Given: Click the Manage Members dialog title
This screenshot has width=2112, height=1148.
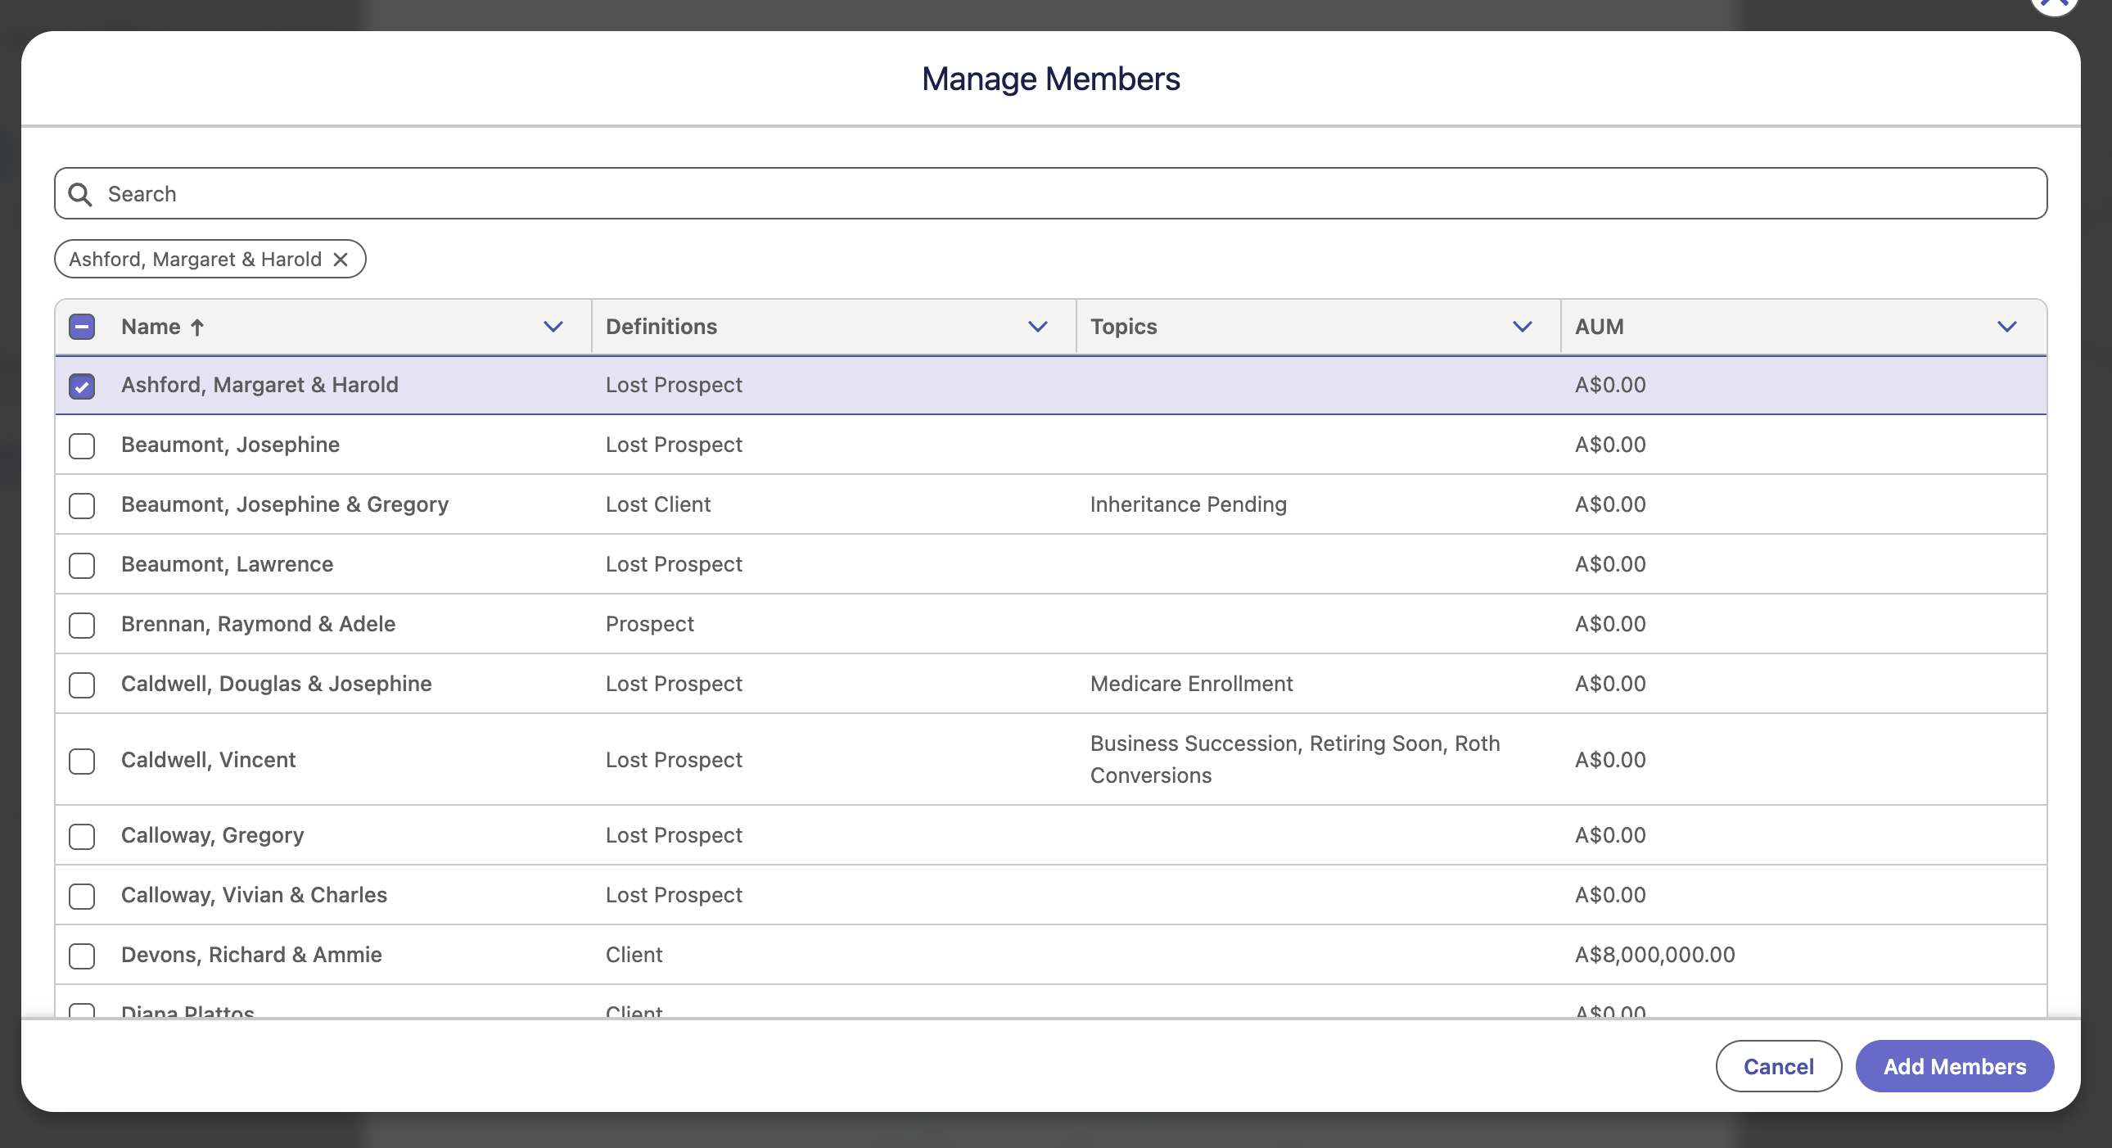Looking at the screenshot, I should coord(1050,79).
